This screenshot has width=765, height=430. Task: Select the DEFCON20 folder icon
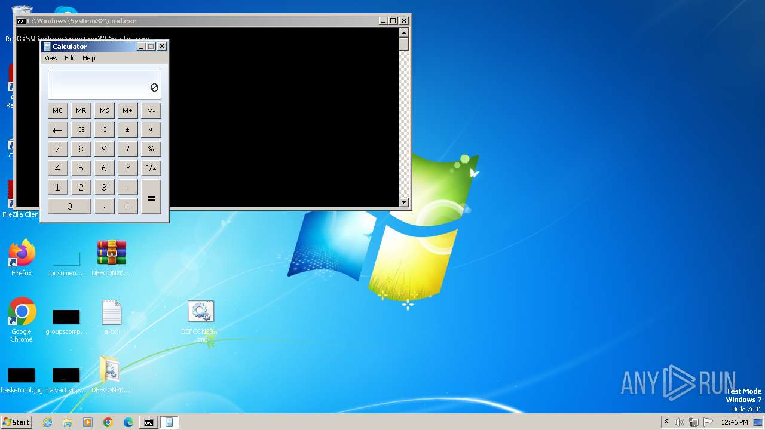[x=111, y=375]
